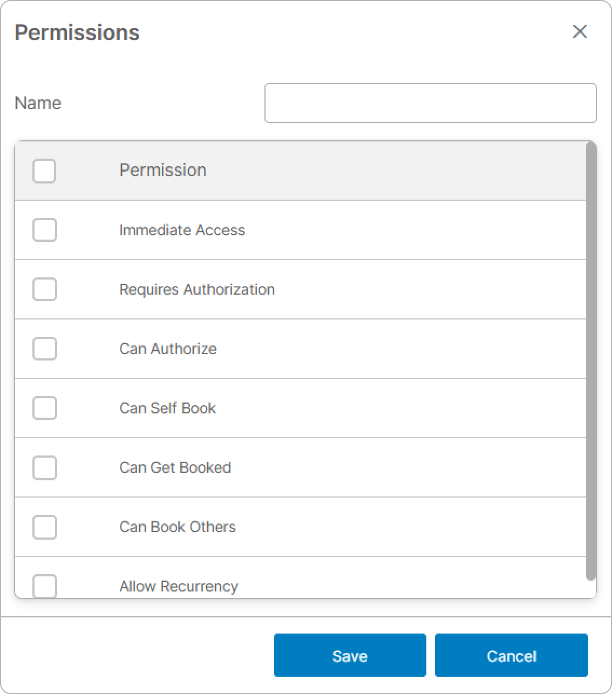The image size is (612, 694).
Task: Check the Can Self Book checkbox
Action: click(44, 408)
